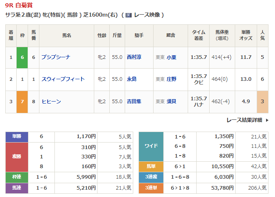This screenshot has width=275, height=197.
Task: Click the 464(0) horse weight link
Action: click(219, 79)
